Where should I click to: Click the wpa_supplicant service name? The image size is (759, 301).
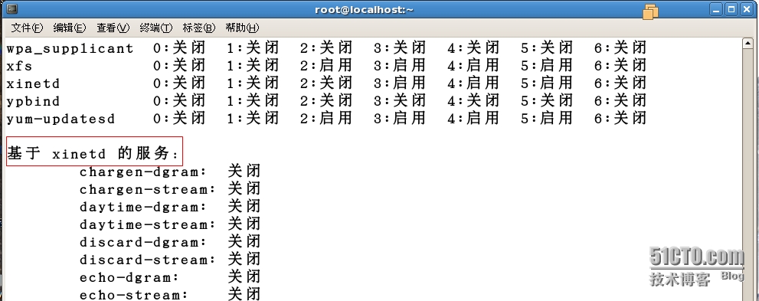[x=70, y=48]
